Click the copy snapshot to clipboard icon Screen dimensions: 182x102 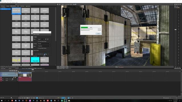[x=74, y=5]
